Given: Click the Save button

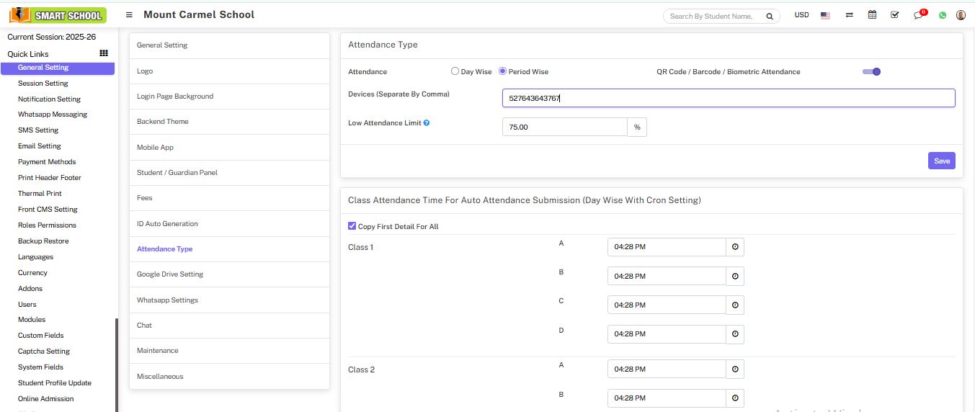Looking at the screenshot, I should (x=941, y=161).
